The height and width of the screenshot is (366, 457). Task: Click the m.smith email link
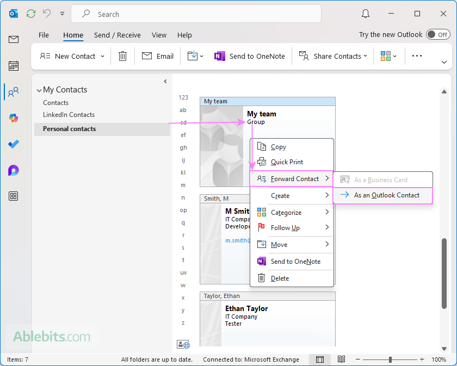click(238, 240)
